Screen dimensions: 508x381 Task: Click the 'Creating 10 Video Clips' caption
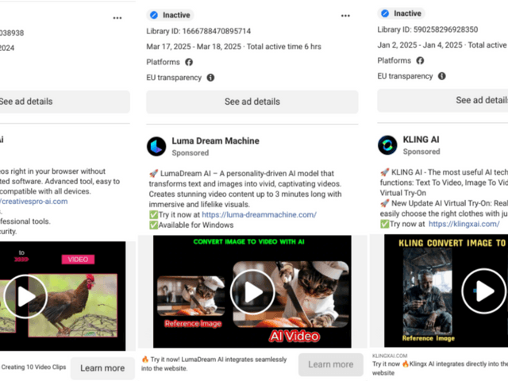pyautogui.click(x=33, y=367)
